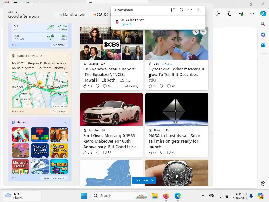Open Collections icon in Edge toolbar

point(229,13)
